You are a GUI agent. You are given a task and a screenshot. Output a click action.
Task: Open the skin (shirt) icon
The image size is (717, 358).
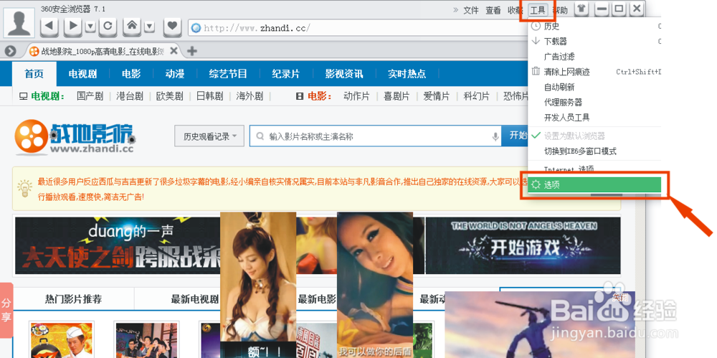(x=581, y=9)
